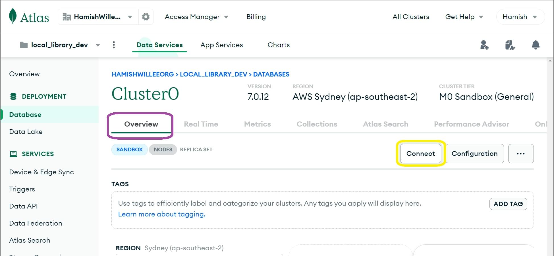Screen dimensions: 554x256
Task: Open cluster options via ellipsis button
Action: tap(521, 154)
